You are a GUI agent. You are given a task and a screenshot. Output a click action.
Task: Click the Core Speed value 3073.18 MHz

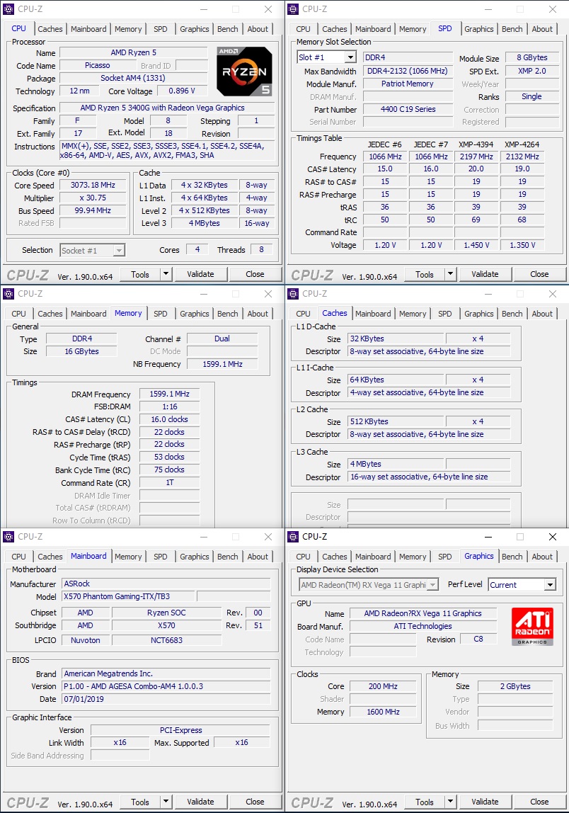click(x=93, y=185)
